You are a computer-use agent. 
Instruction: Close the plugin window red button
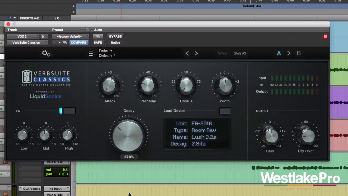[x=8, y=24]
